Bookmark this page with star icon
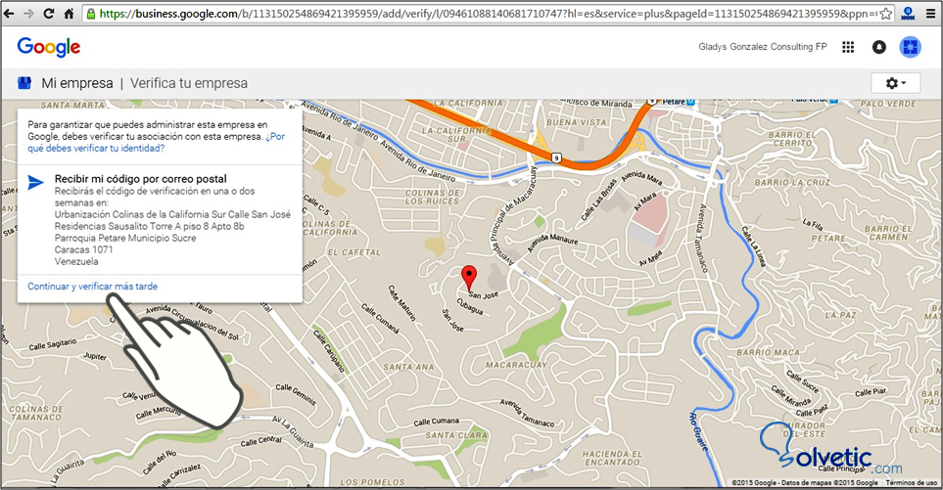Image resolution: width=943 pixels, height=490 pixels. 886,14
